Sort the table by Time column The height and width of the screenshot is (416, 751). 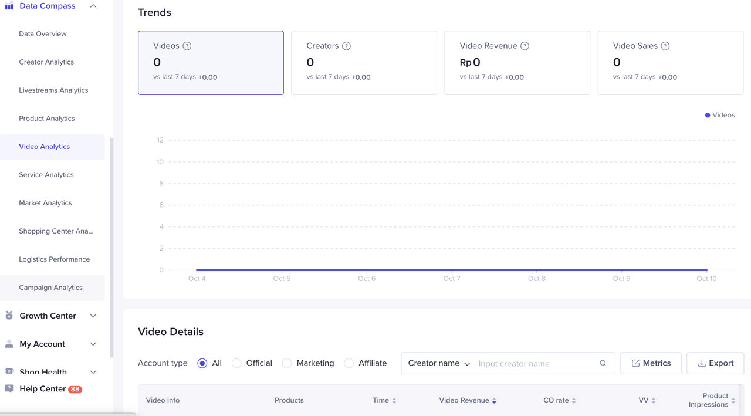394,401
